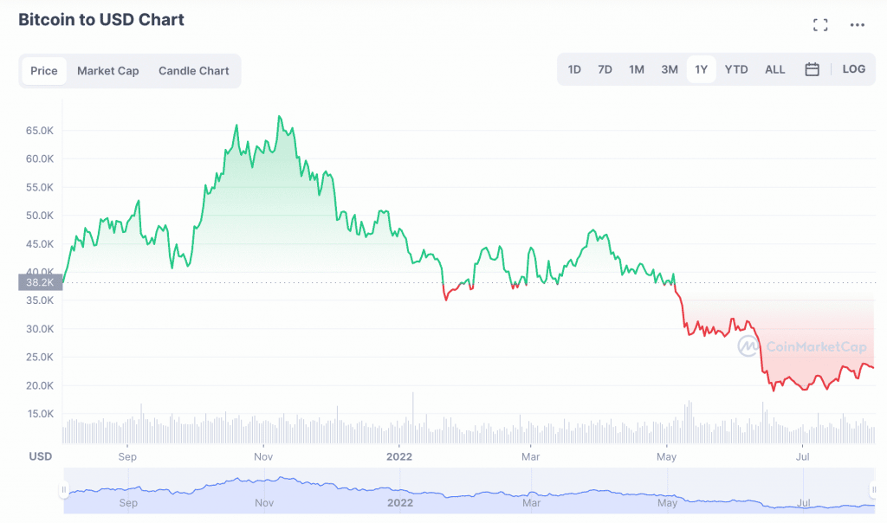Screen dimensions: 887x523
Task: Open the three-dot more options menu
Action: [858, 25]
